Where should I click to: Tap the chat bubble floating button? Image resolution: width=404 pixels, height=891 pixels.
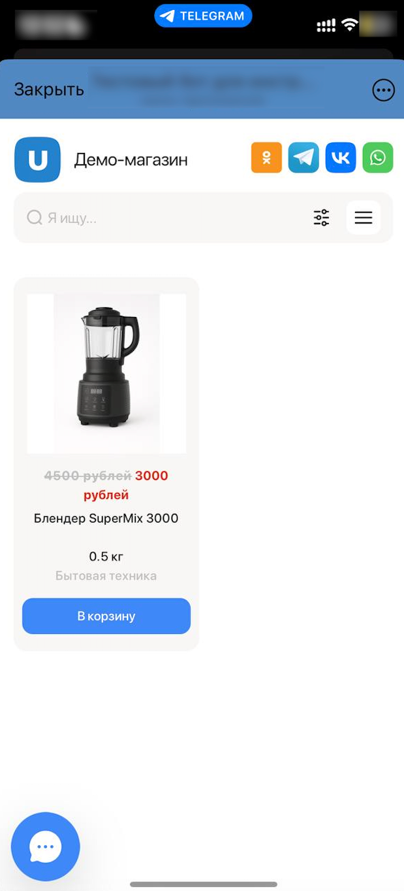point(46,847)
